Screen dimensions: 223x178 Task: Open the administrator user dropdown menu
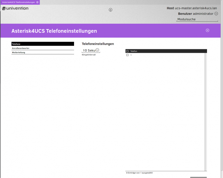(216, 14)
